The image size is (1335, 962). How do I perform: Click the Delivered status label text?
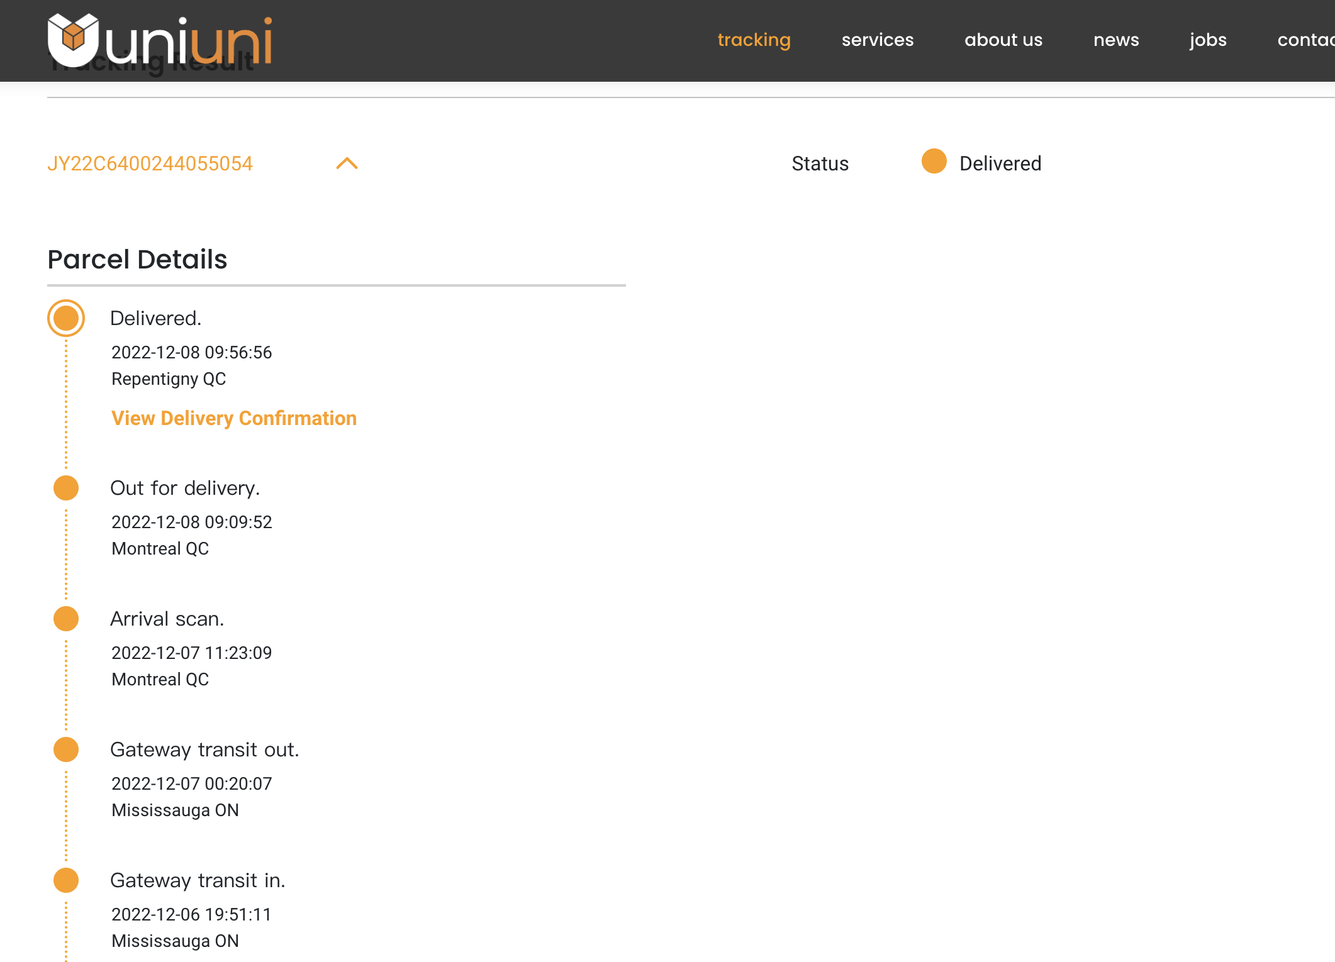point(1000,163)
